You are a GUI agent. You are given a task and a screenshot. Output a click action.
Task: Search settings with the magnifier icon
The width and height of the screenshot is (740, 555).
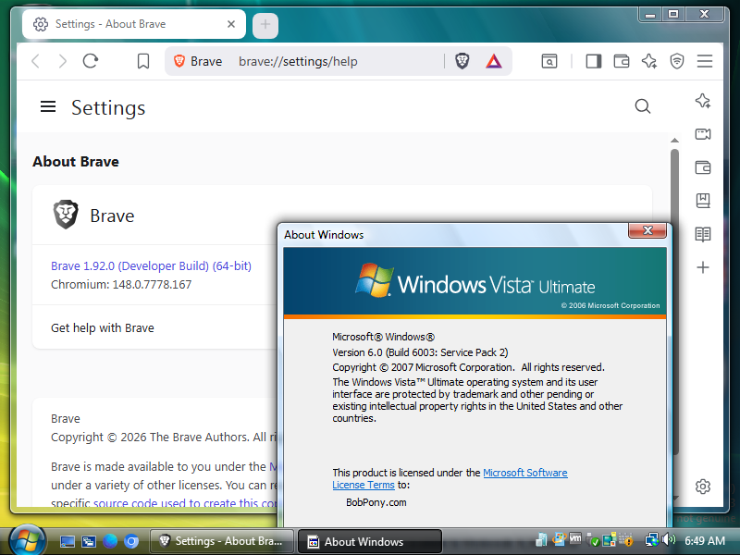coord(642,106)
